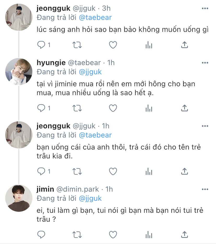View analytics for hyungie's tweet
The image size is (216, 246).
149,108
